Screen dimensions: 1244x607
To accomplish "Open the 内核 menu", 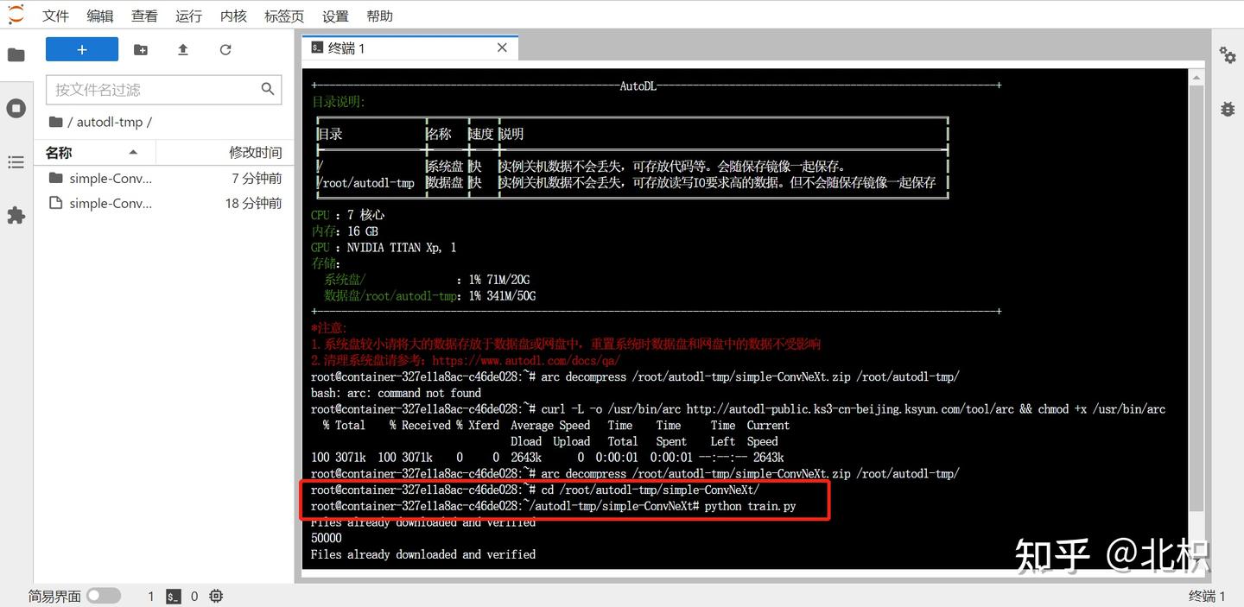I will pos(232,15).
